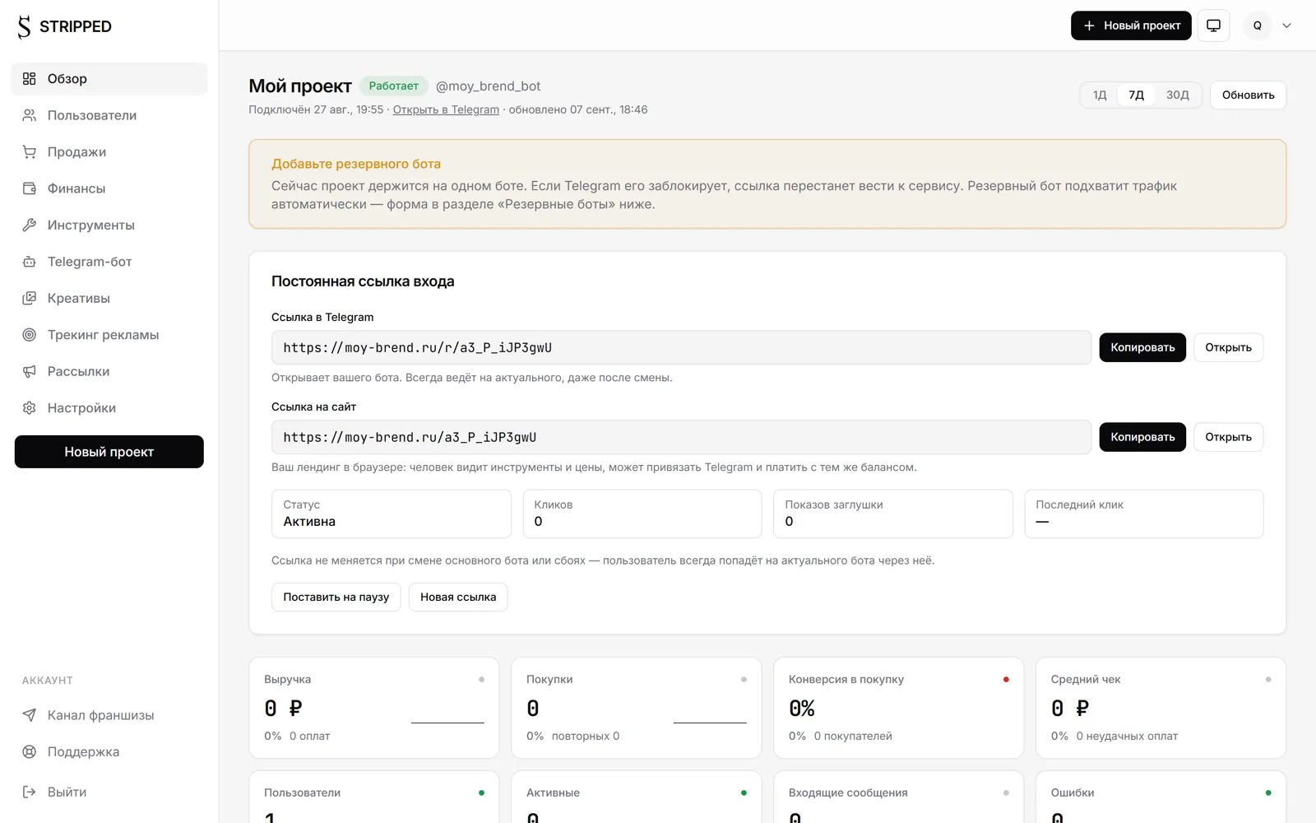Click the Настройки gear icon

pyautogui.click(x=30, y=408)
